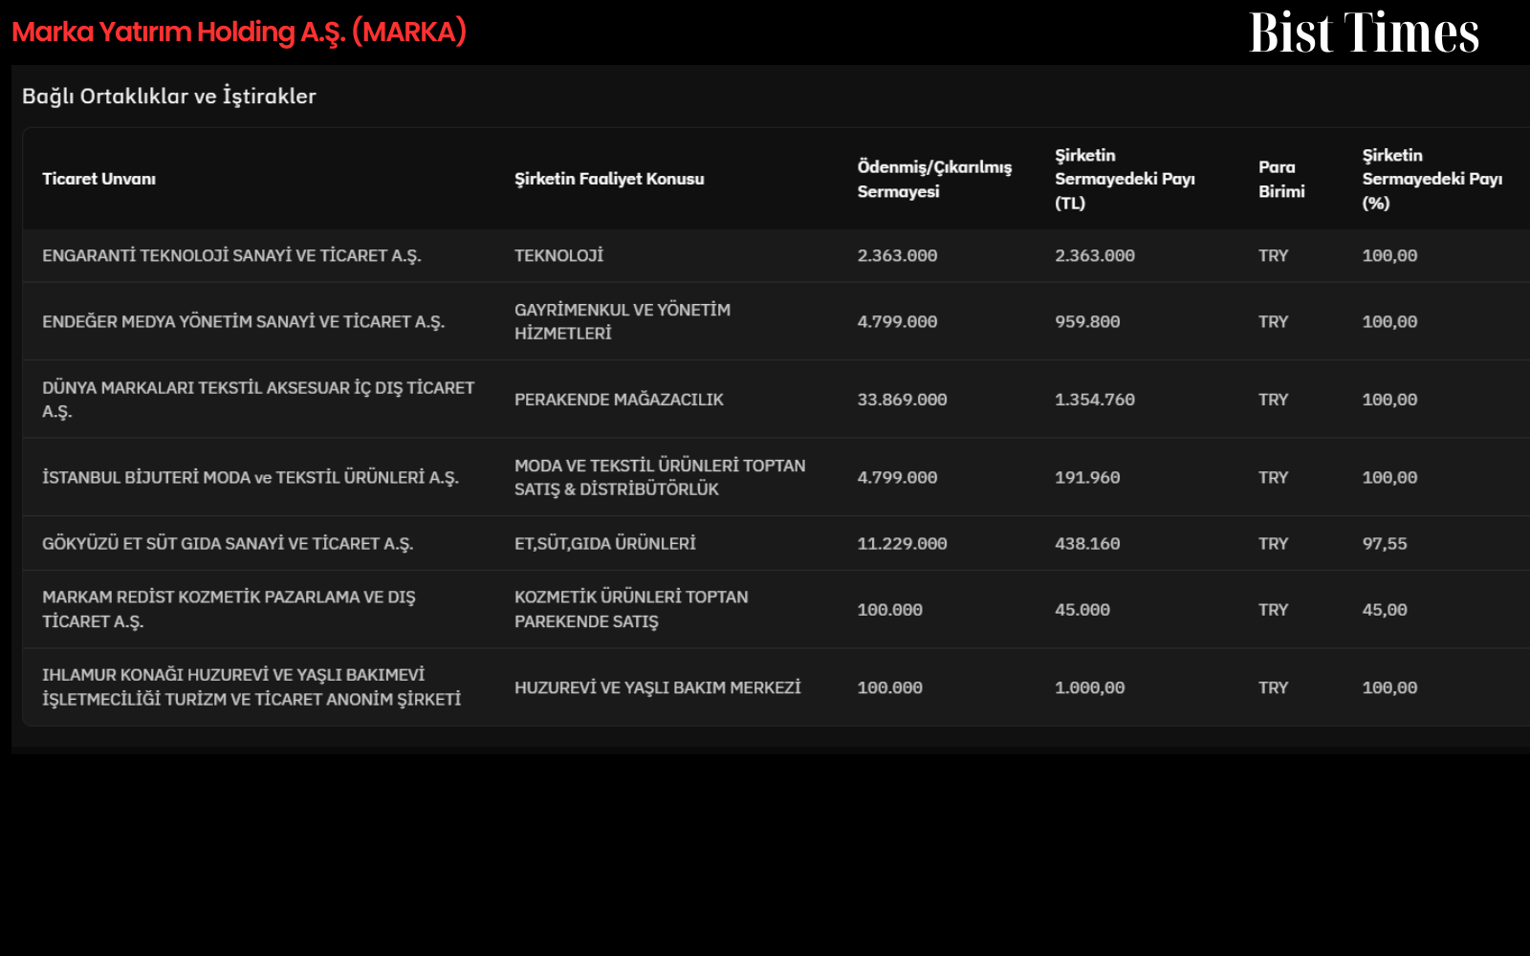Viewport: 1530px width, 956px height.
Task: Click the 33.869.000 capital value
Action: pyautogui.click(x=902, y=399)
